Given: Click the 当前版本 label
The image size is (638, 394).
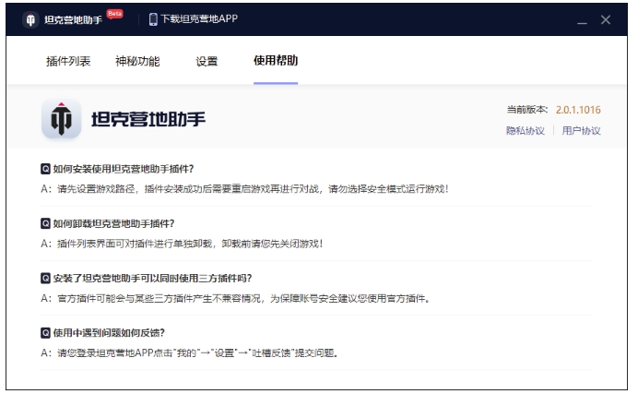Looking at the screenshot, I should 527,110.
